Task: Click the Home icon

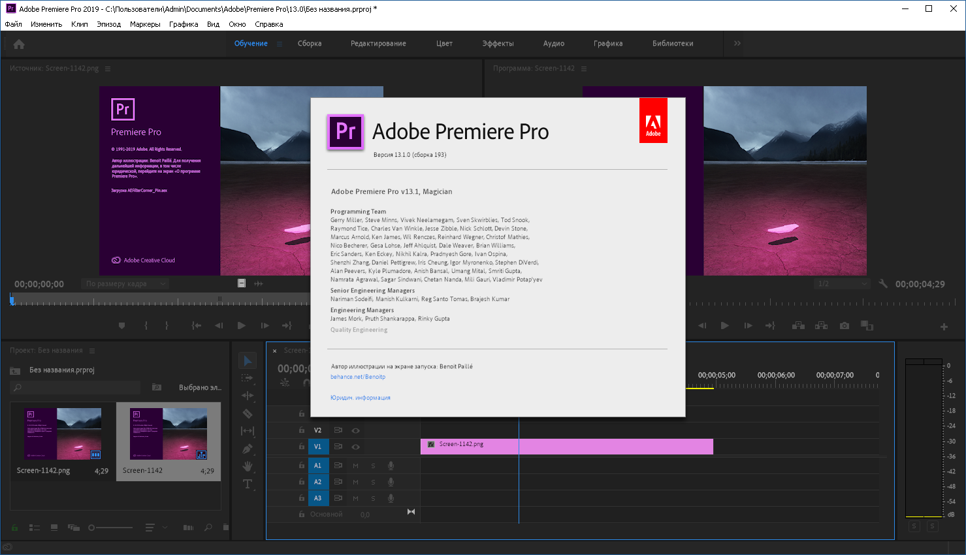Action: pyautogui.click(x=19, y=44)
